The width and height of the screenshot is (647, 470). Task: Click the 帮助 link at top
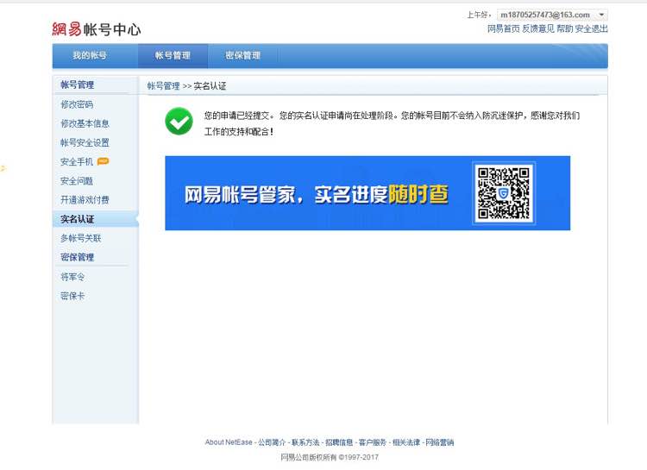[564, 28]
